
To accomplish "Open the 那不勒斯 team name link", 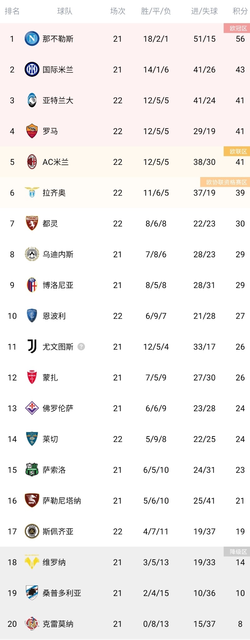I will click(58, 39).
